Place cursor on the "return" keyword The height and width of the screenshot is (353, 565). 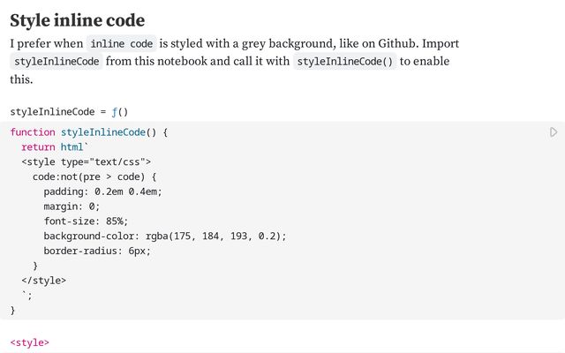[38, 147]
